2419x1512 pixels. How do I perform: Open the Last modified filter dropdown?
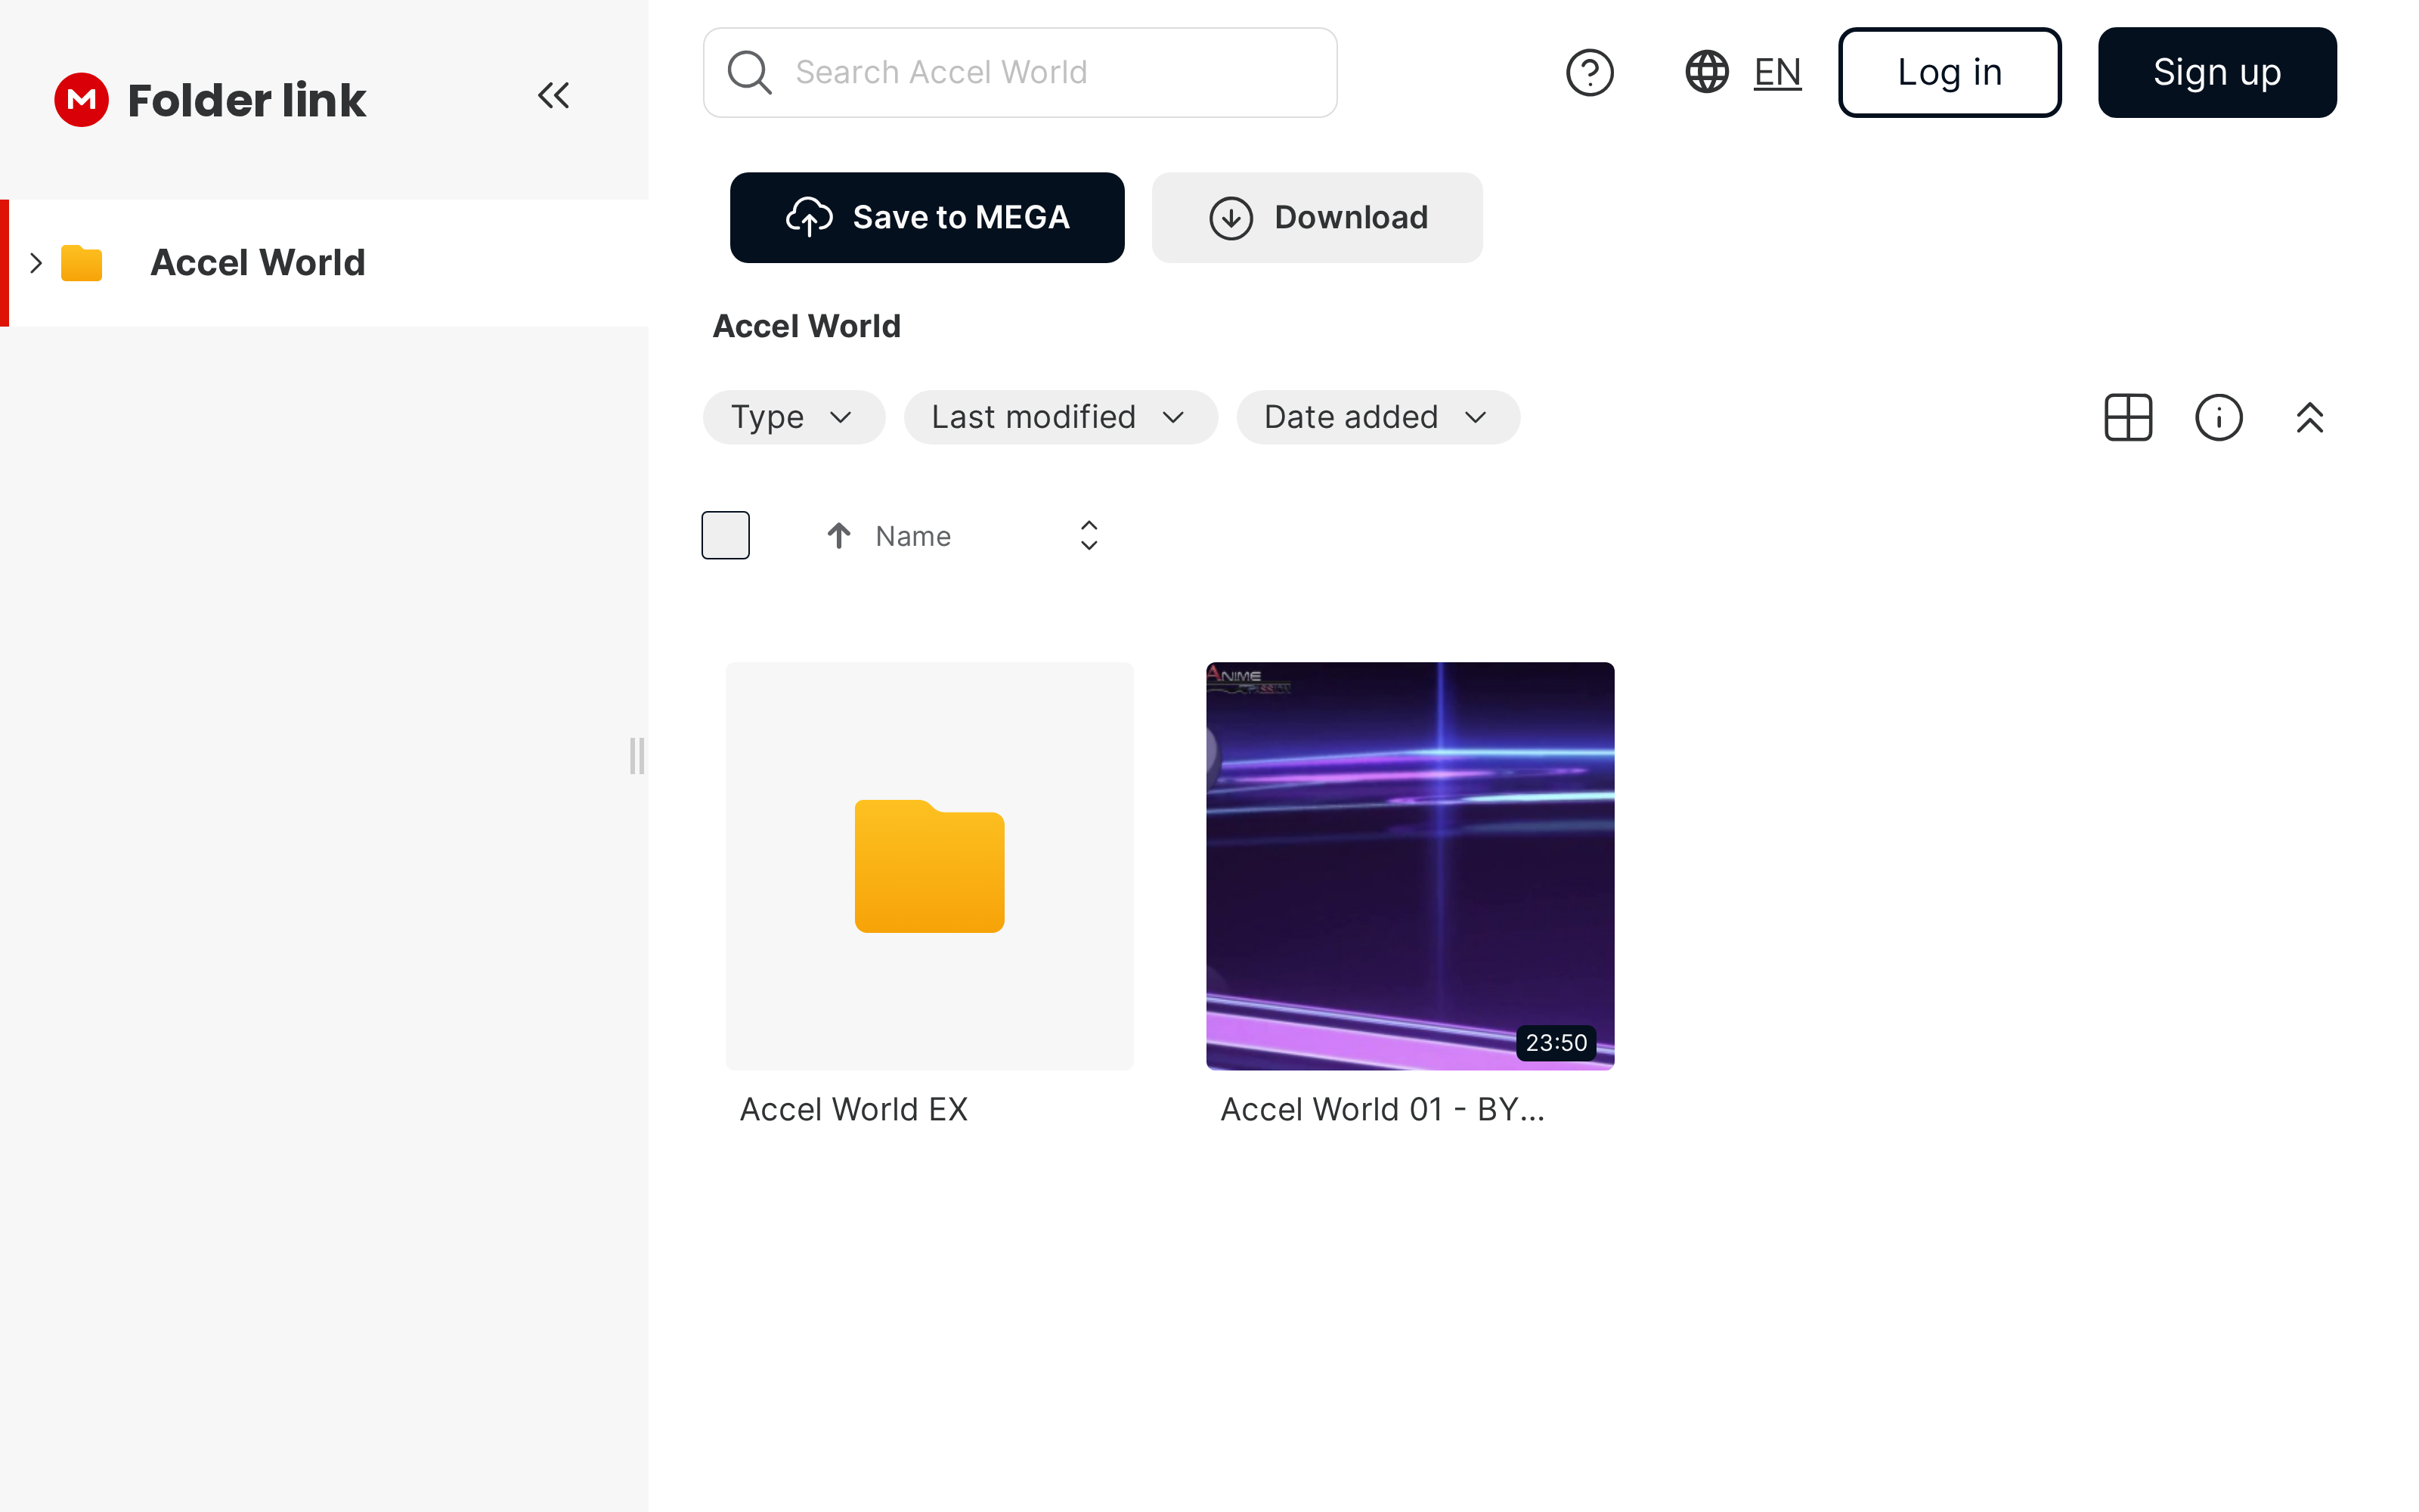[1060, 417]
